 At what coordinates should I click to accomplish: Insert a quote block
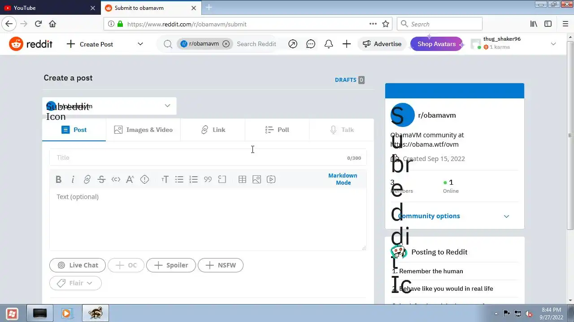click(208, 179)
